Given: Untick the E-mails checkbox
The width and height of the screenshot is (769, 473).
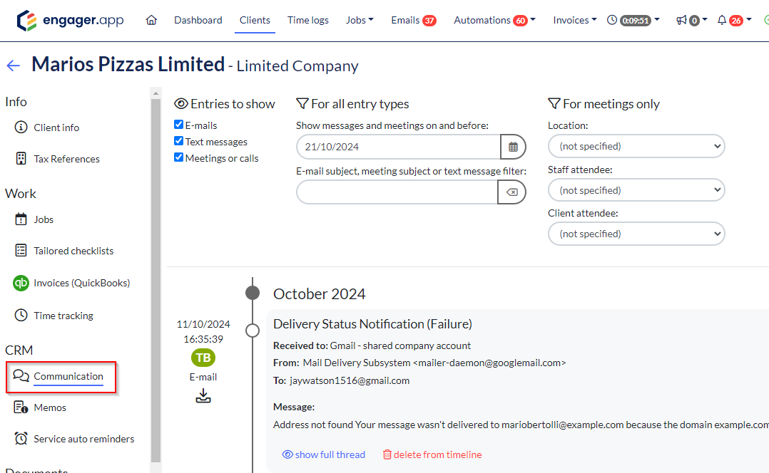Looking at the screenshot, I should click(178, 125).
